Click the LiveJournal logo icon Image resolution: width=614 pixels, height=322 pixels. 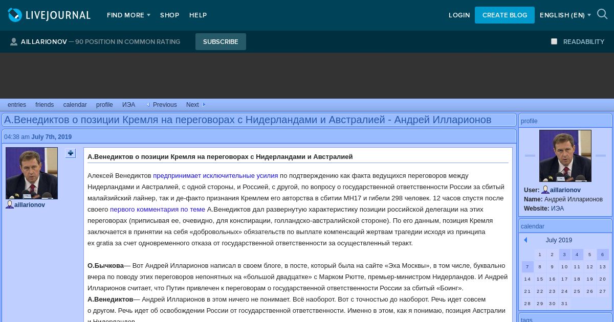click(15, 15)
